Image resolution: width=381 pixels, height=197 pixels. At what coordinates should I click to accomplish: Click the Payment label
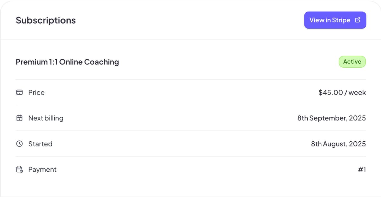[43, 169]
